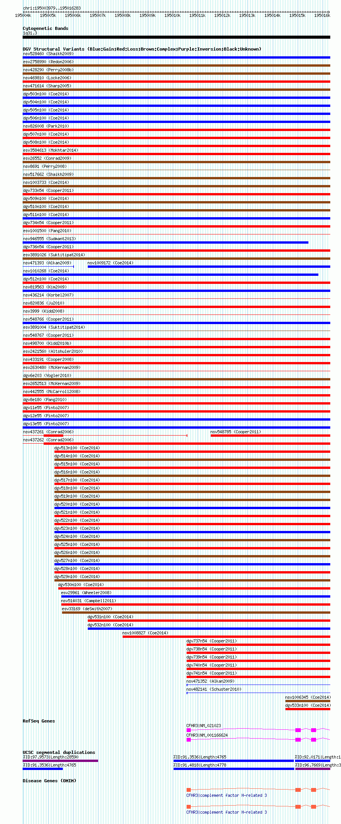Open variant dgv533n100 (Coe2014)
341x824 pixels.
click(308, 705)
